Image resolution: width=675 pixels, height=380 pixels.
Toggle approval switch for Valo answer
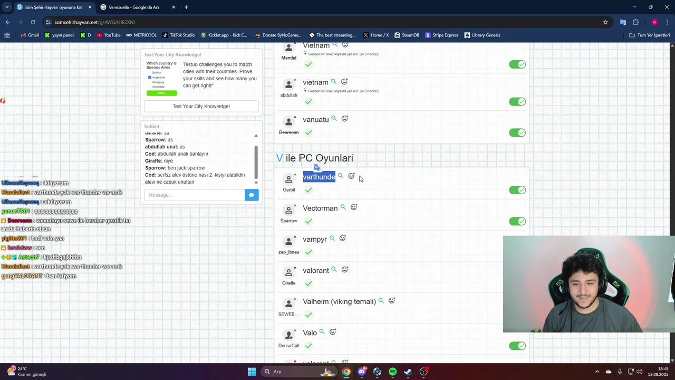517,346
